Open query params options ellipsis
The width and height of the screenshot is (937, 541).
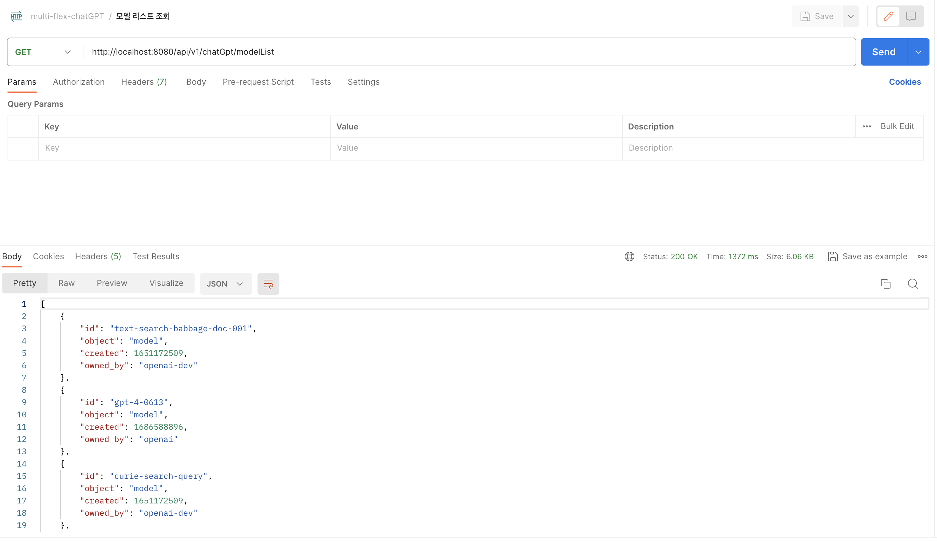[867, 127]
